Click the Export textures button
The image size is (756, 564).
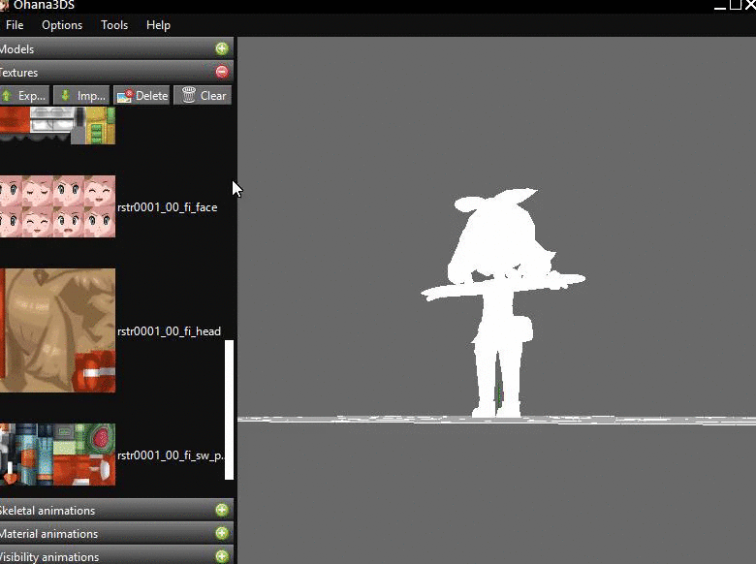point(24,95)
